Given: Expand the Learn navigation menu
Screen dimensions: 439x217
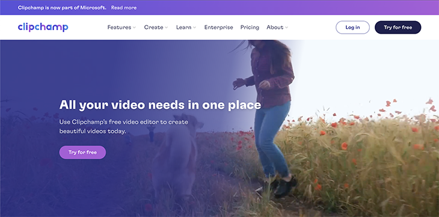Looking at the screenshot, I should pos(186,27).
